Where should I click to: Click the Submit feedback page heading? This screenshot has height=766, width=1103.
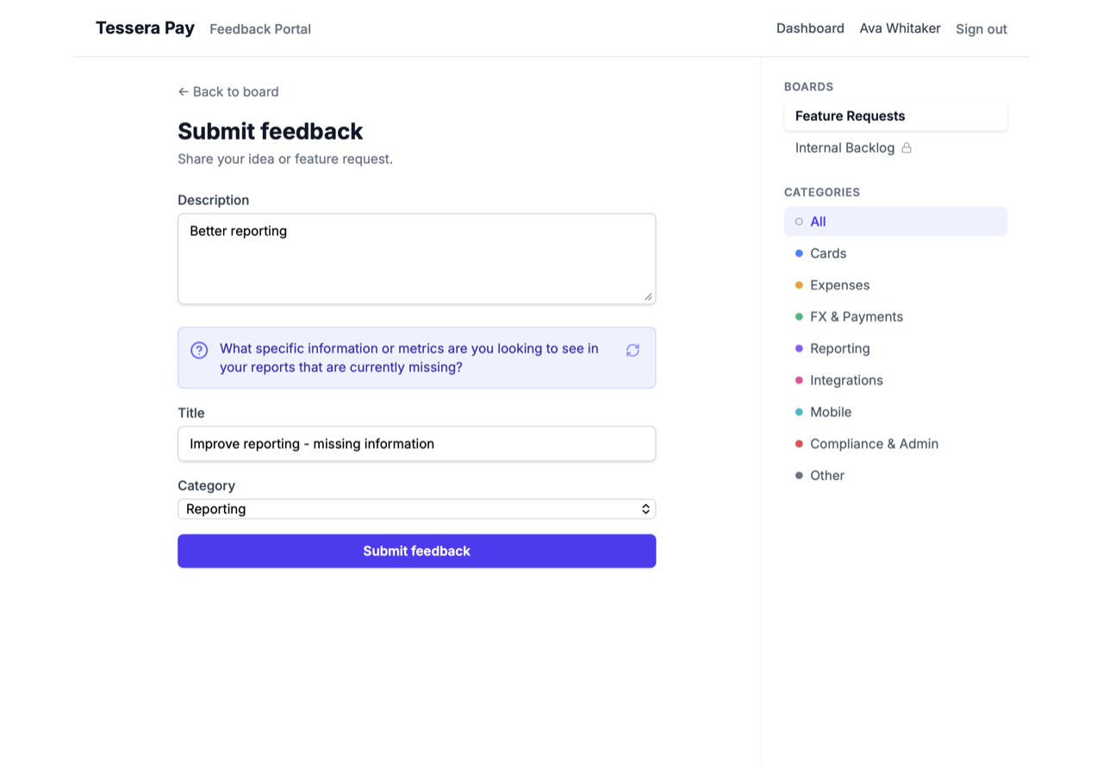click(271, 131)
